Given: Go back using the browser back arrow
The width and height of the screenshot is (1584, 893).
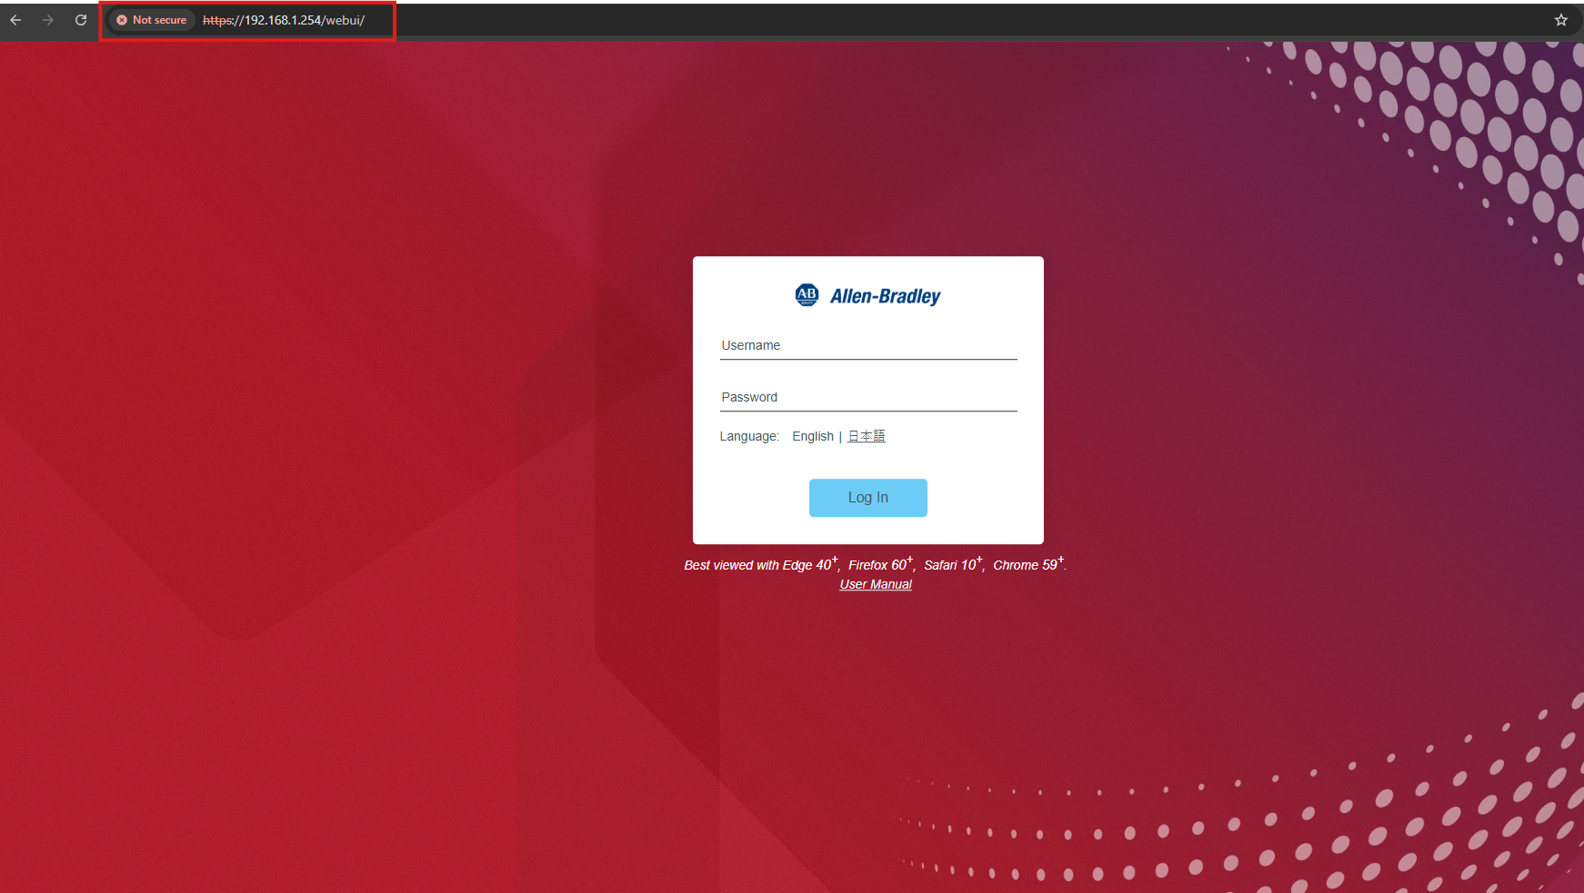Looking at the screenshot, I should click(15, 20).
